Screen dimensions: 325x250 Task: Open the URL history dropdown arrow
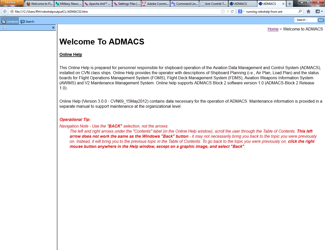click(x=228, y=12)
